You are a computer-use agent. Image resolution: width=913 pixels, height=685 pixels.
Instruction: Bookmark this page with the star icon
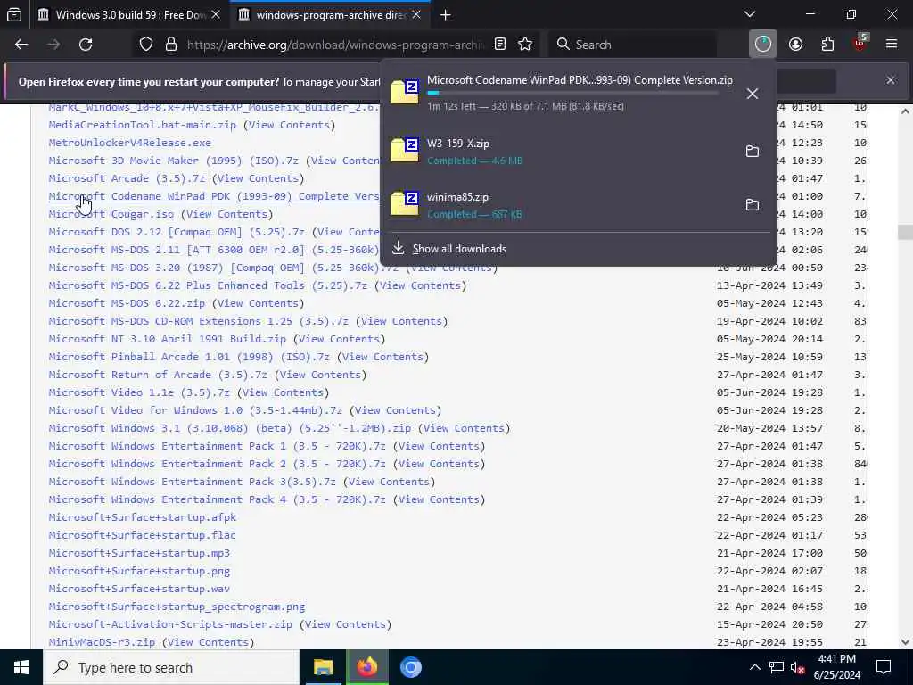525,45
